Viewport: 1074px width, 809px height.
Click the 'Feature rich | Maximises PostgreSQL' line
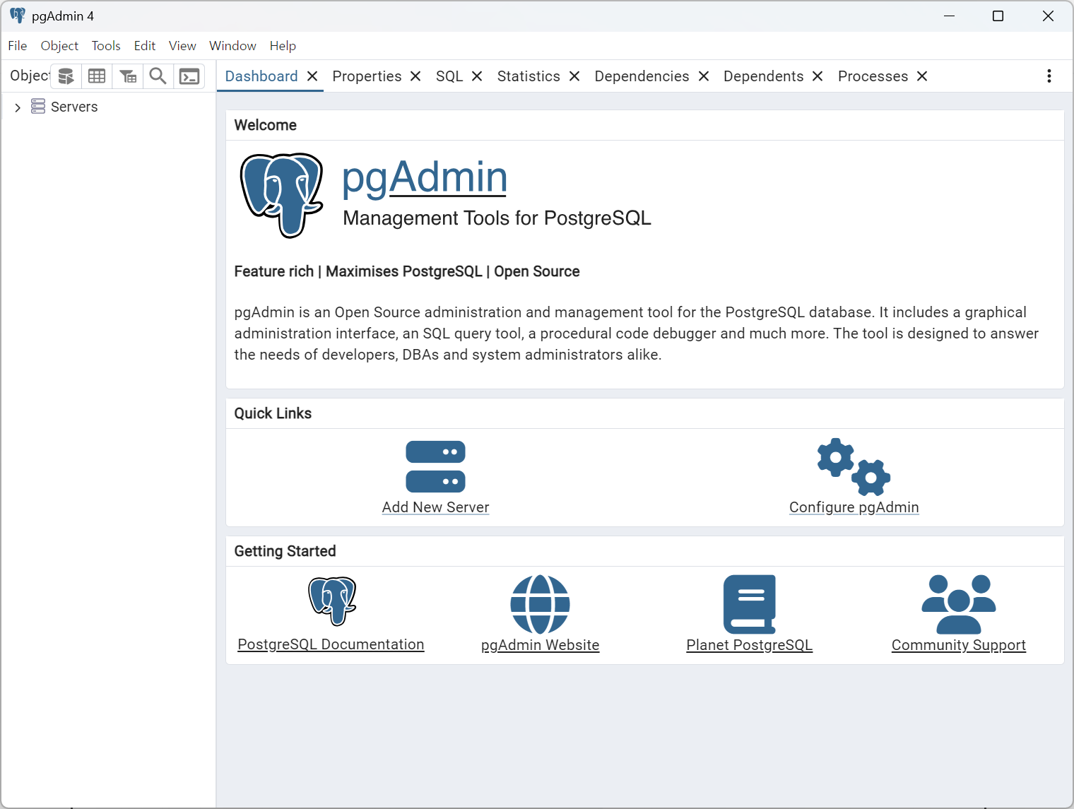click(x=407, y=271)
